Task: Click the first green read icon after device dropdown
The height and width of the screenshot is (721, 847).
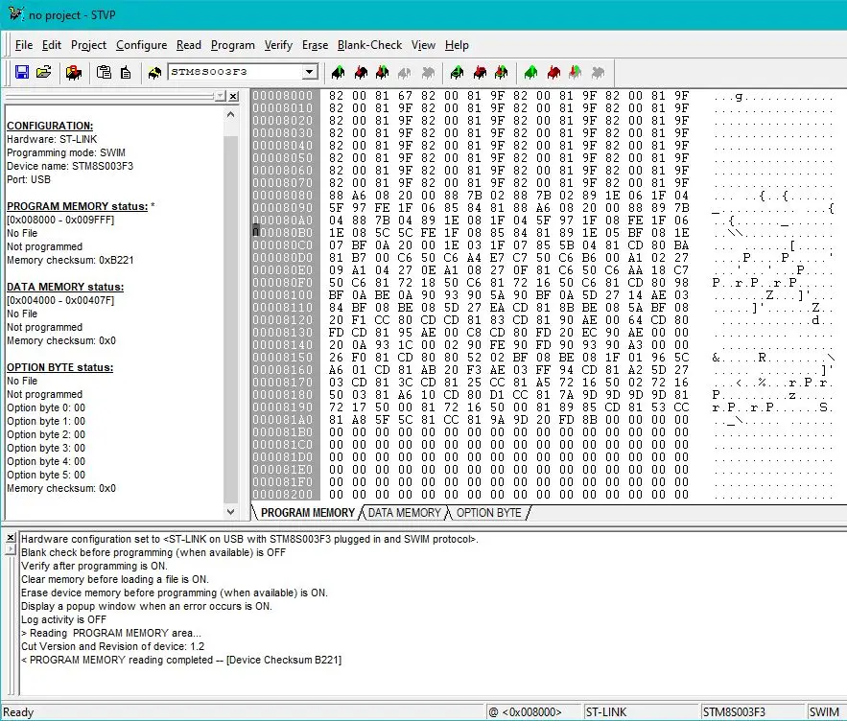Action: coord(337,72)
